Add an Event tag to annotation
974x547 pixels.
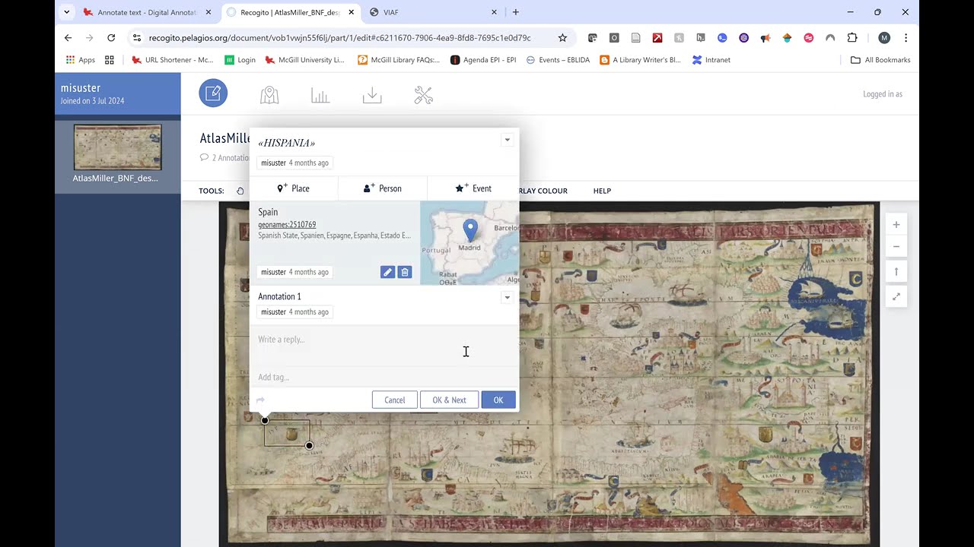(473, 188)
